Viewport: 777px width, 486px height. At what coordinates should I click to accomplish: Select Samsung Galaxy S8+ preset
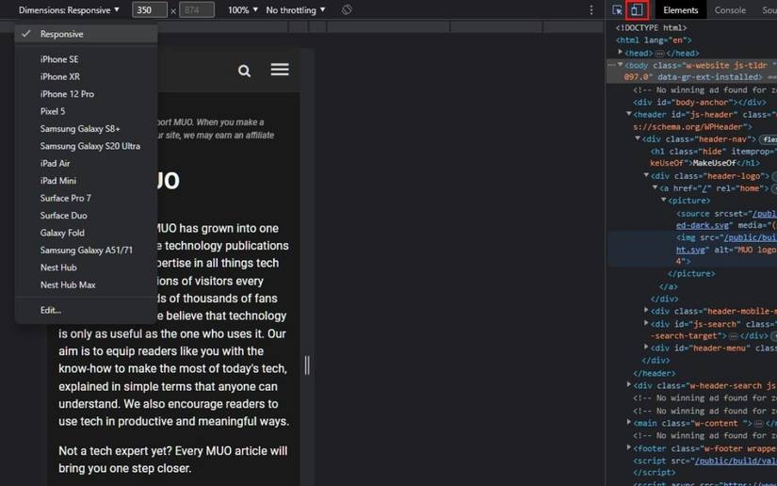[87, 128]
